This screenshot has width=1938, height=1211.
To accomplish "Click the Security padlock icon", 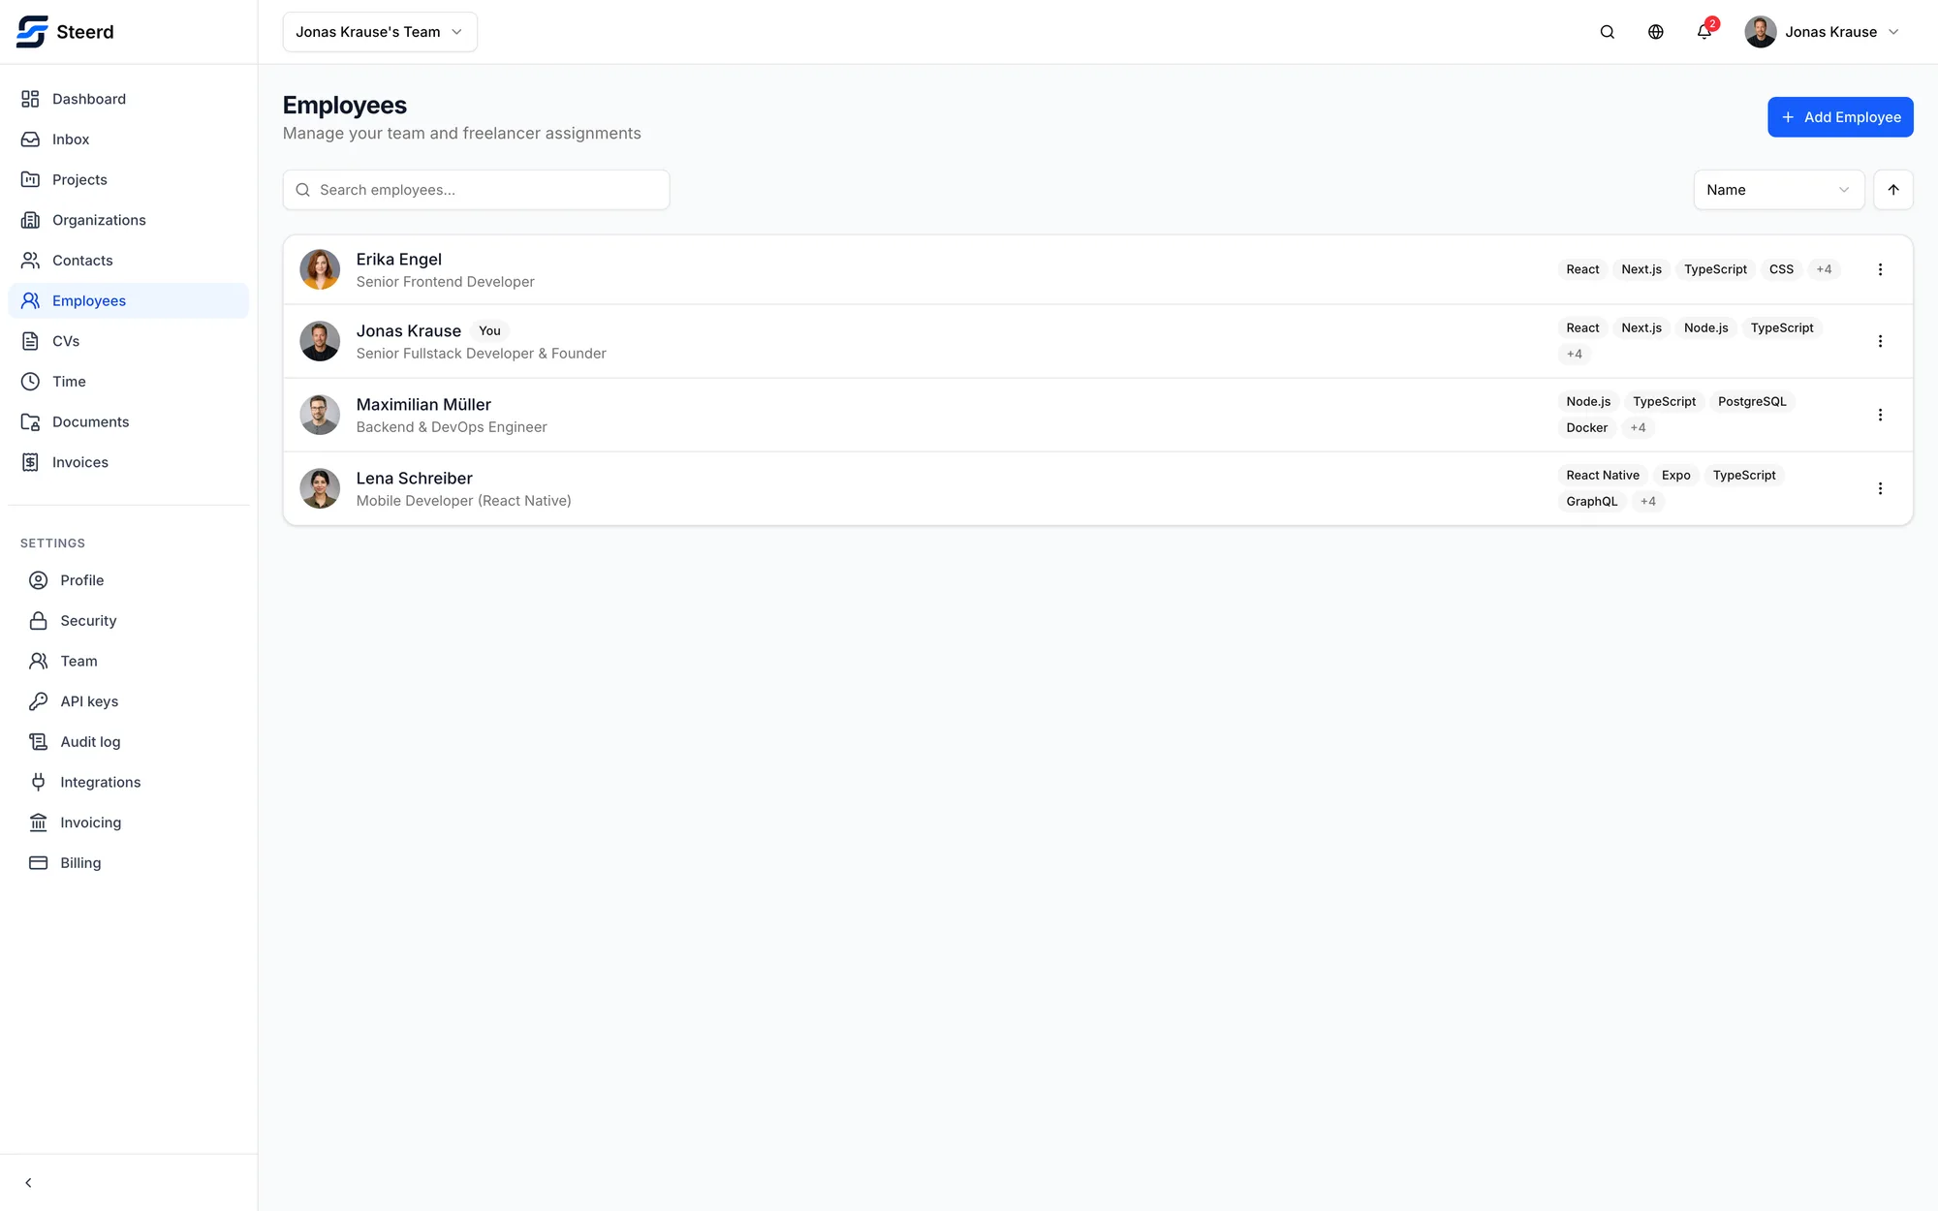I will tap(39, 621).
